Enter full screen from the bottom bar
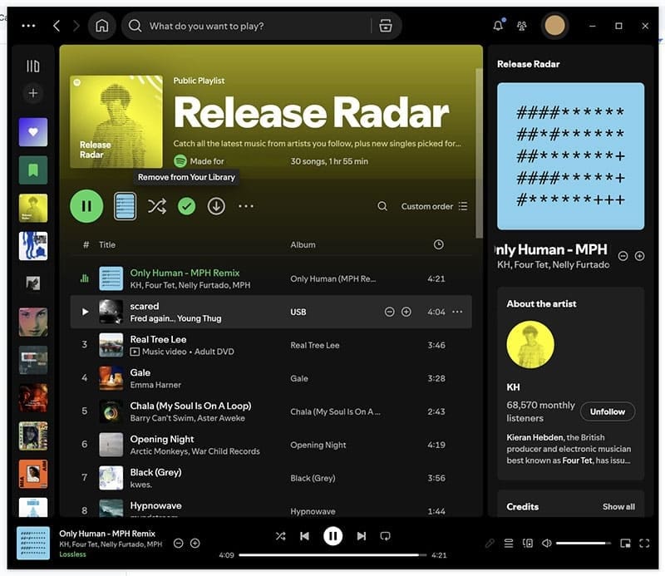665x576 pixels. pyautogui.click(x=644, y=544)
